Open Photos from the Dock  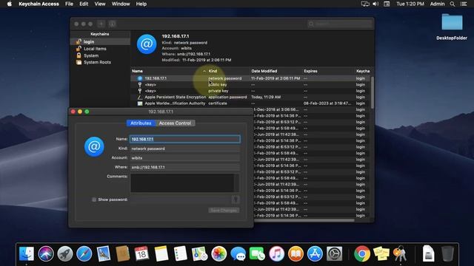click(x=219, y=253)
